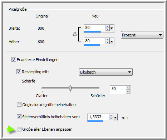
Task: Decrease Höhe value with down arrow
Action: [x=107, y=42]
